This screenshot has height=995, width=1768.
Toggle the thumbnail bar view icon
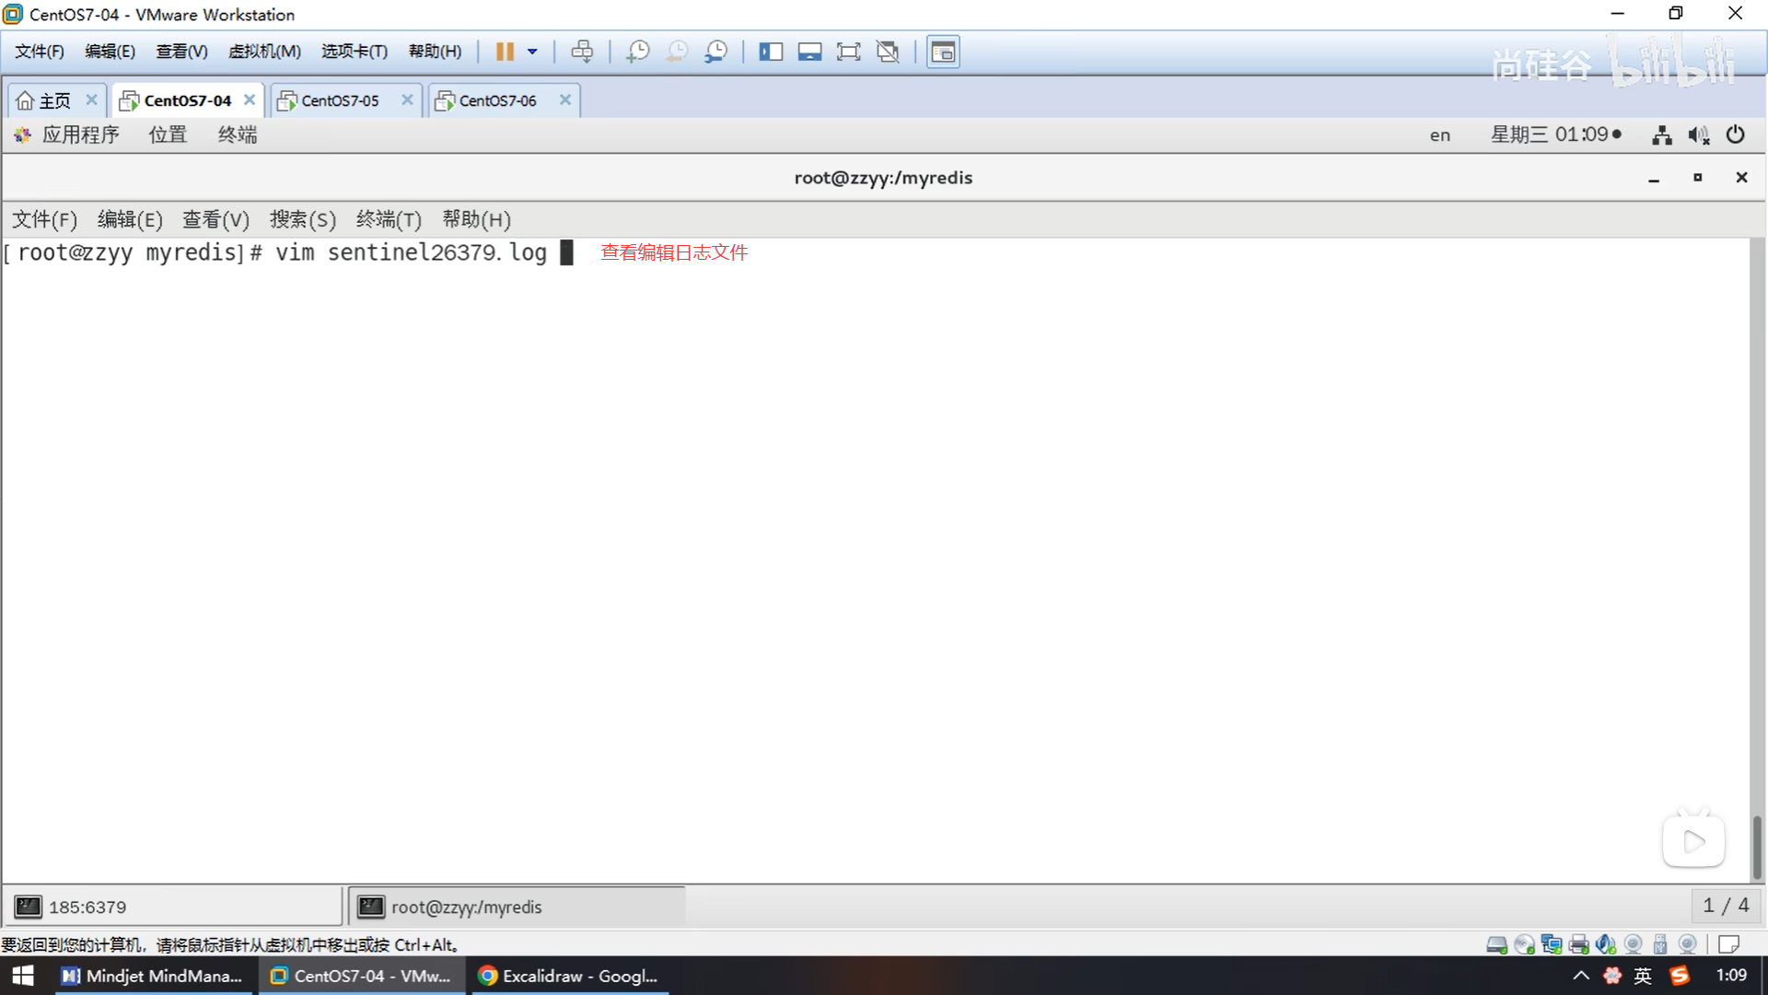click(x=809, y=52)
